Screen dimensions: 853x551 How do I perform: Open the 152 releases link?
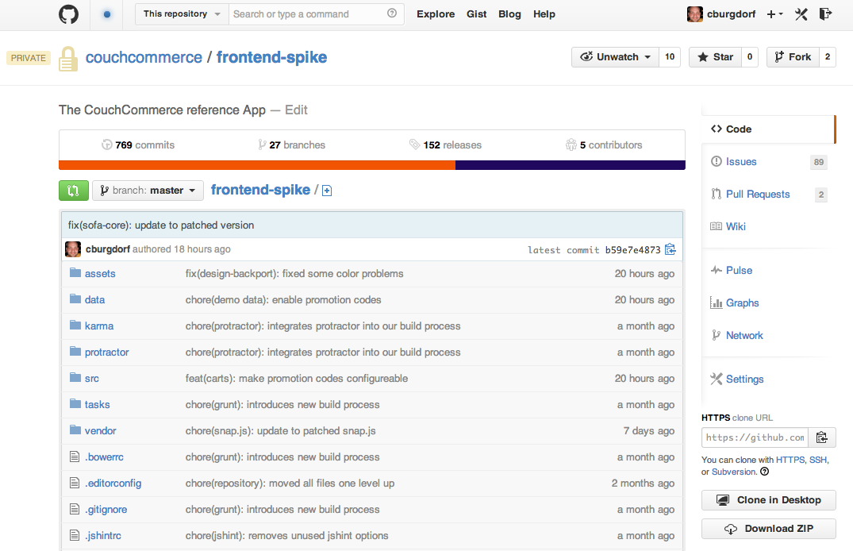(445, 144)
